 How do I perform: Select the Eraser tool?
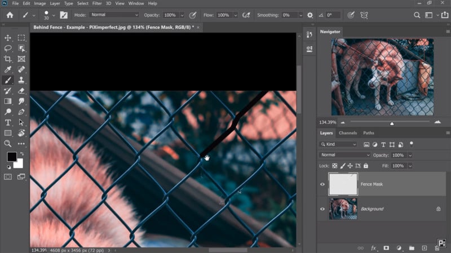[x=21, y=91]
